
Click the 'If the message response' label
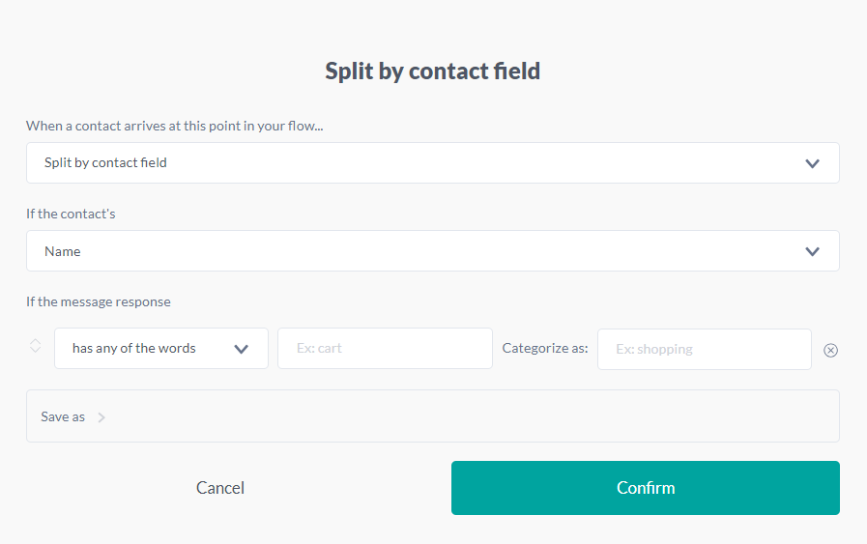pyautogui.click(x=99, y=301)
